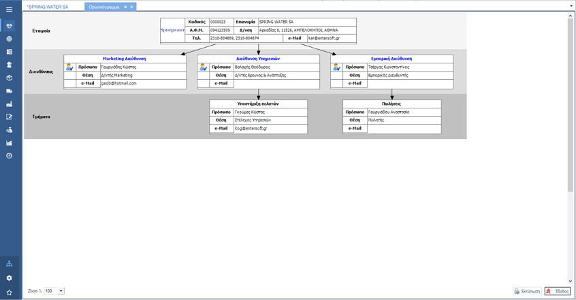Click the Διευθύνσεις row label
Image resolution: width=576 pixels, height=300 pixels.
(41, 72)
